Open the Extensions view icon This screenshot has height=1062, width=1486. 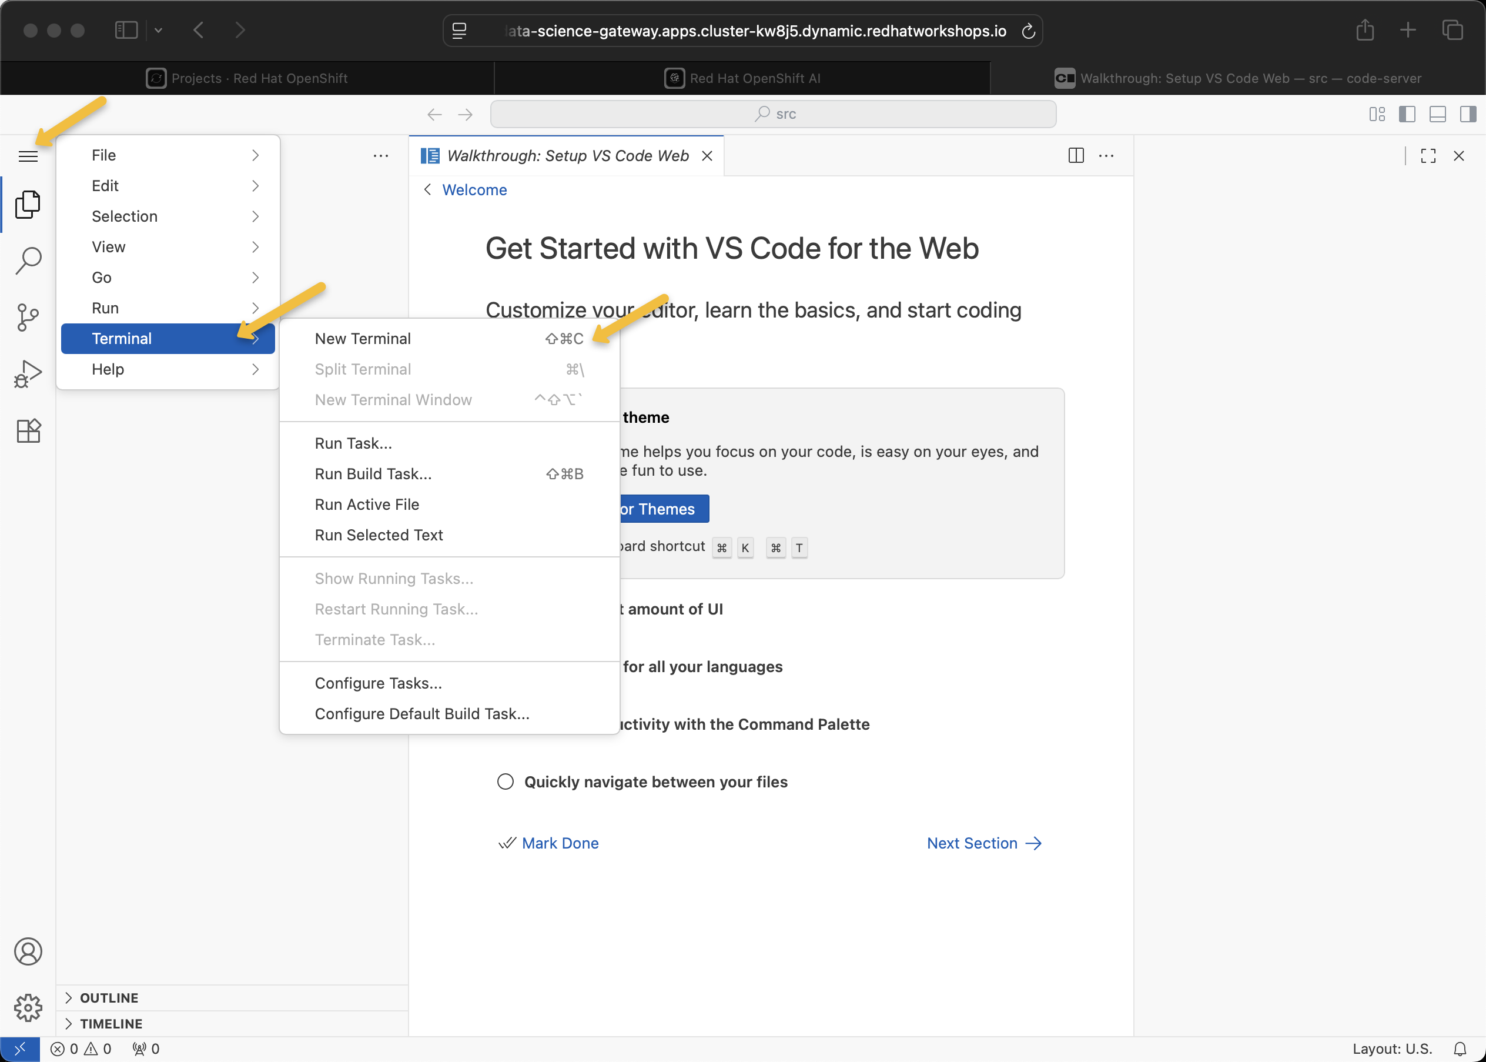[28, 431]
